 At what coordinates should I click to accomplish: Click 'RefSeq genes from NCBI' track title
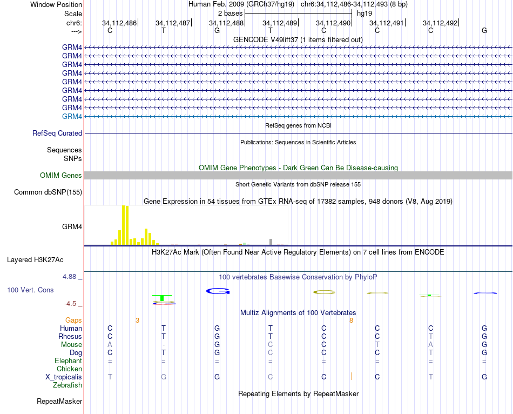(298, 125)
